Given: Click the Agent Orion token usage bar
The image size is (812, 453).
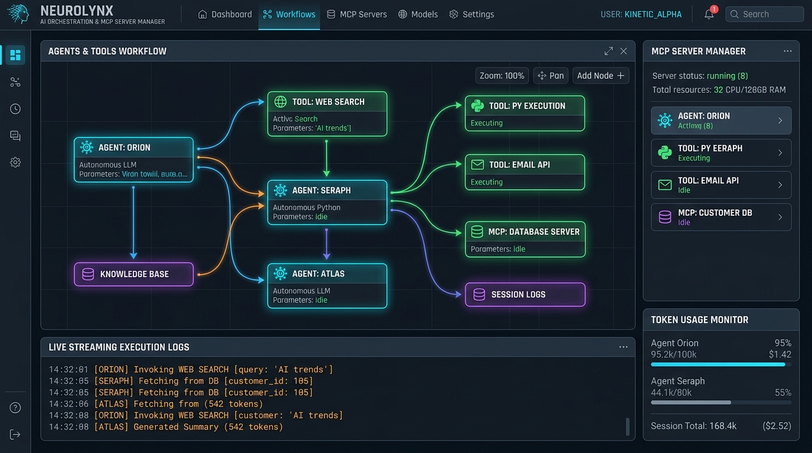Looking at the screenshot, I should (x=721, y=365).
